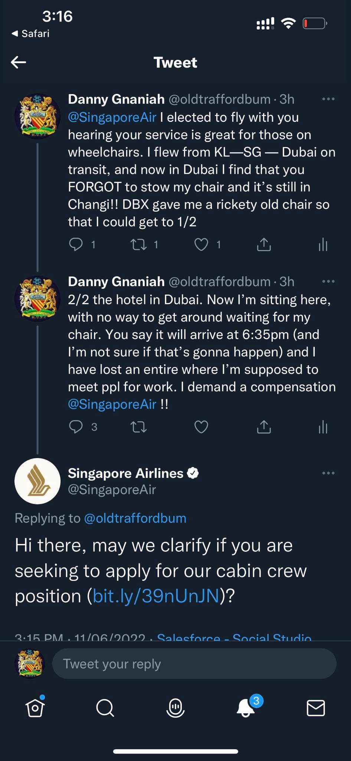Image resolution: width=351 pixels, height=761 pixels.
Task: Like the first tweet with heart icon
Action: [201, 245]
